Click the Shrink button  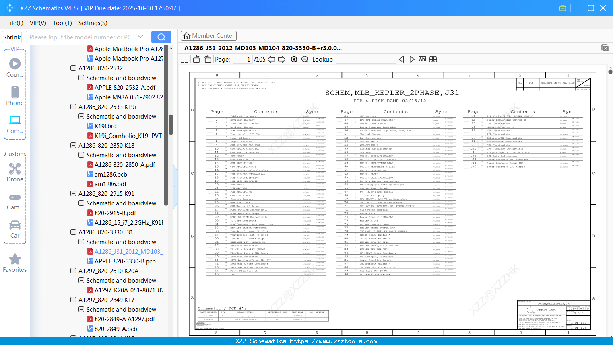(x=12, y=37)
